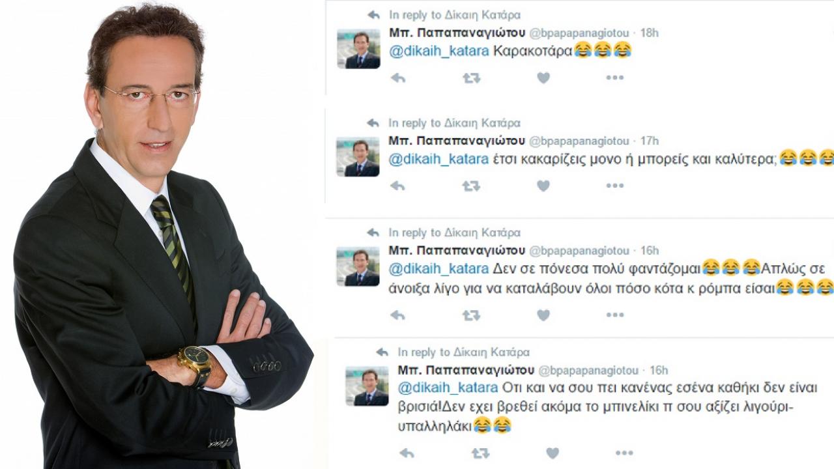Like the 'Καρακοτάρα' tweet
Screen dimensions: 834x469
coord(543,78)
